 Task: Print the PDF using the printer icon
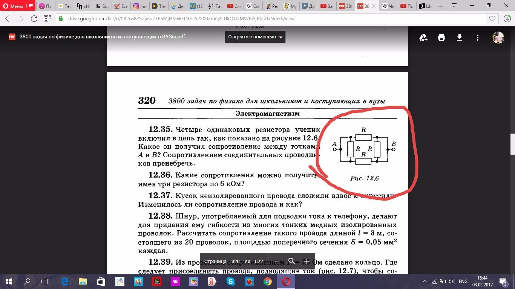coord(441,37)
